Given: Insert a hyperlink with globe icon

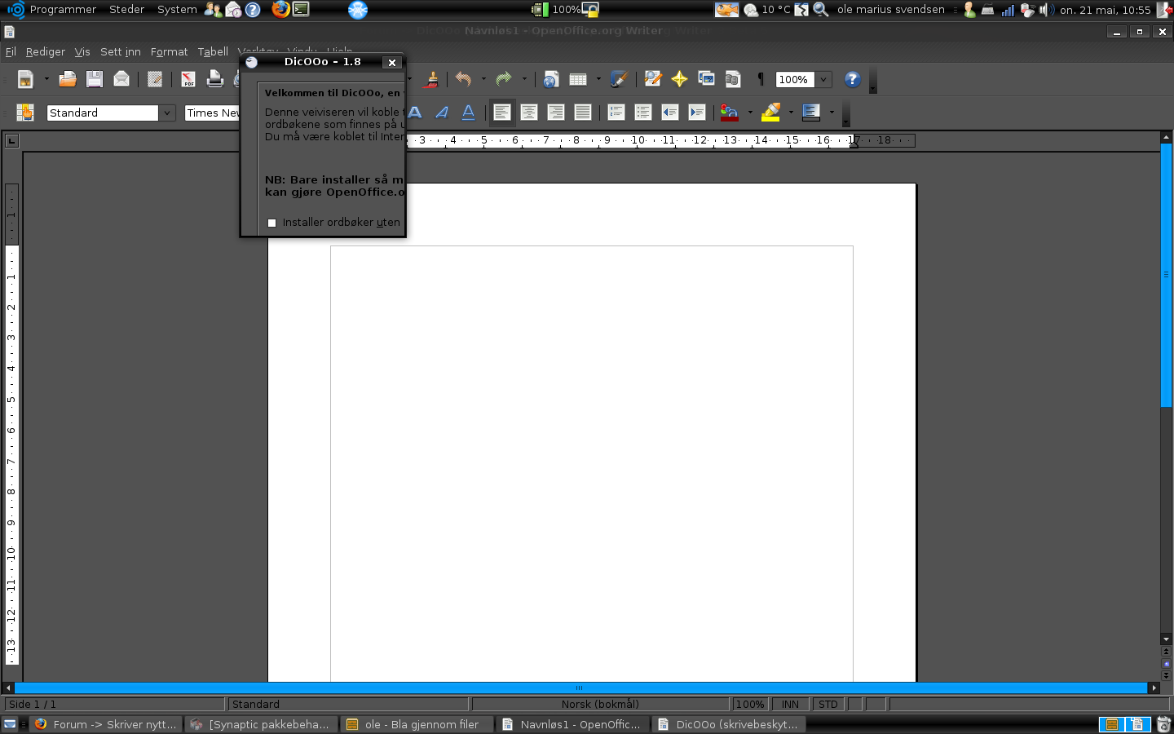Looking at the screenshot, I should pos(551,79).
